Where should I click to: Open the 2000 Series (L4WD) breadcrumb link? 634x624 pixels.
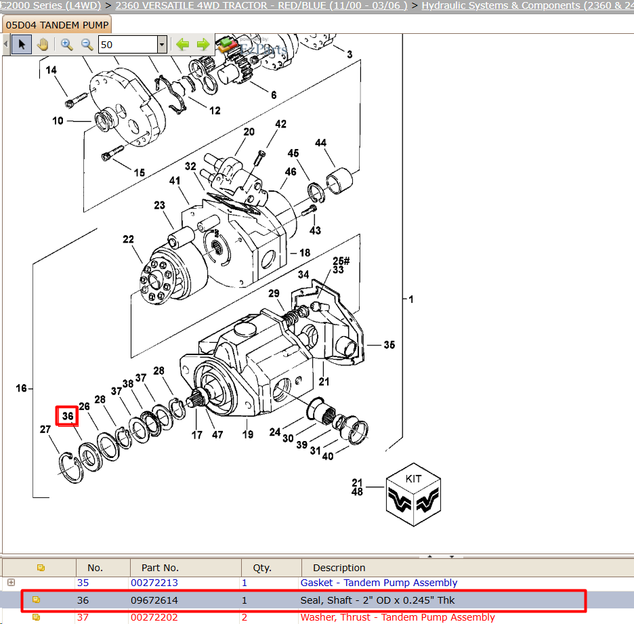tap(51, 5)
